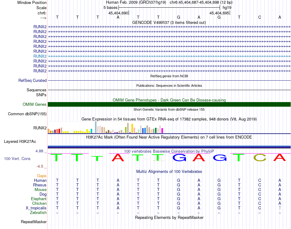Click the -4.5 PhyloP lower scale value
This screenshot has width=291, height=229.
(40, 166)
